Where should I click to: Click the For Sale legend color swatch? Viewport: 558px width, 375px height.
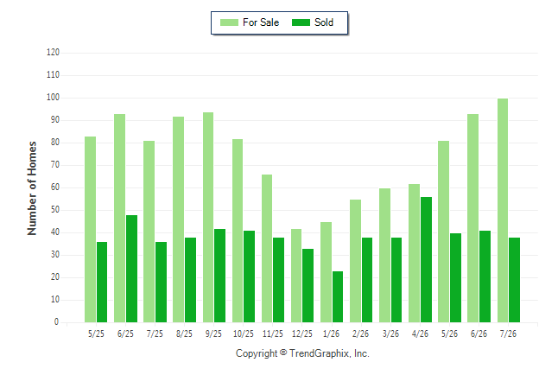tap(229, 22)
